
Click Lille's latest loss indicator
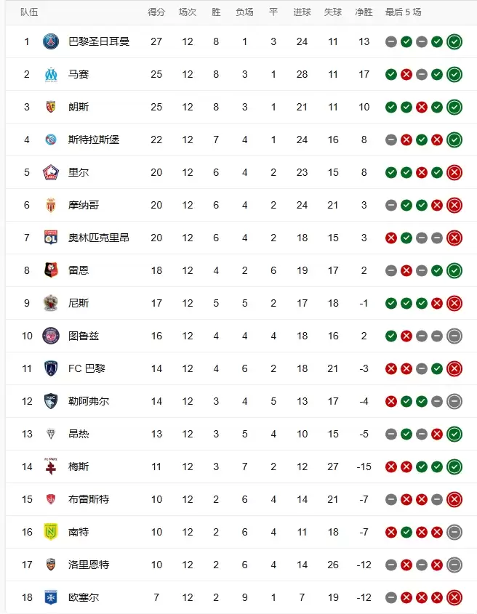454,172
